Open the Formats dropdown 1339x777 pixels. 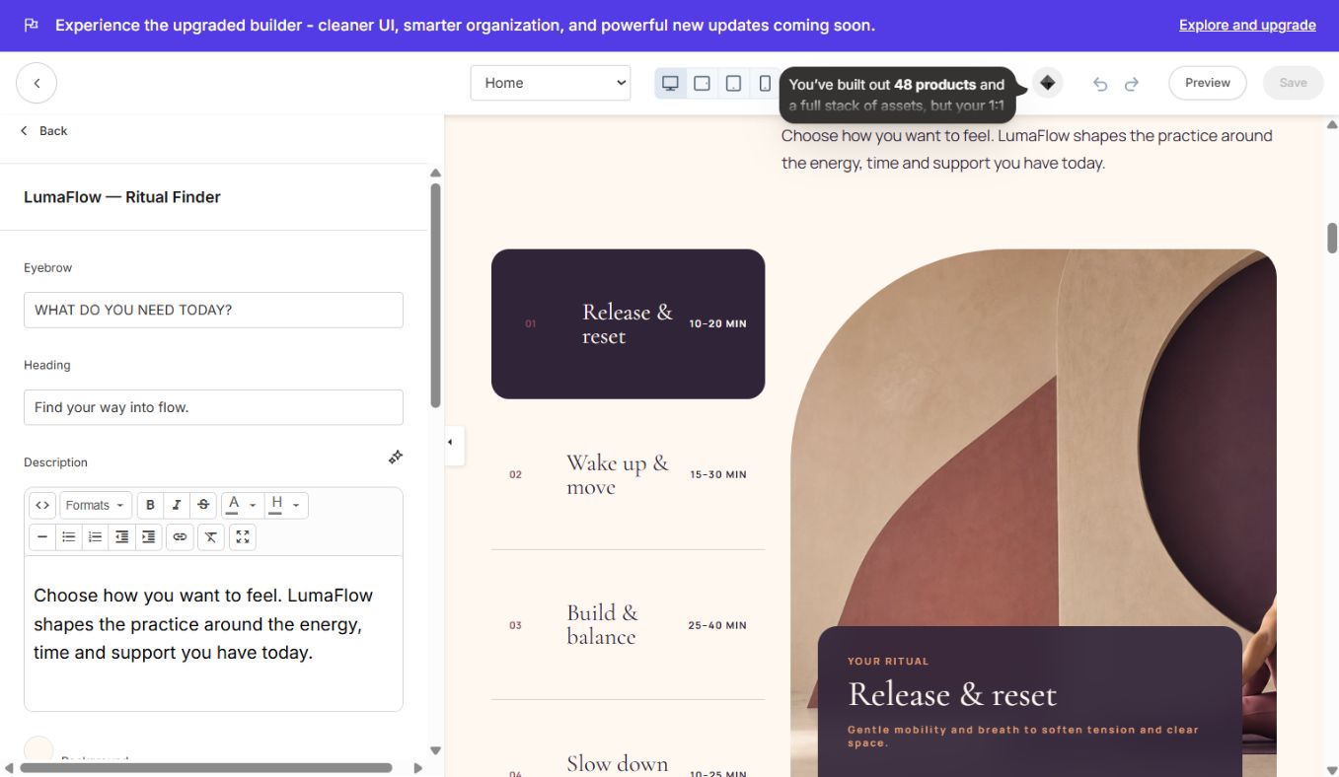pos(95,505)
